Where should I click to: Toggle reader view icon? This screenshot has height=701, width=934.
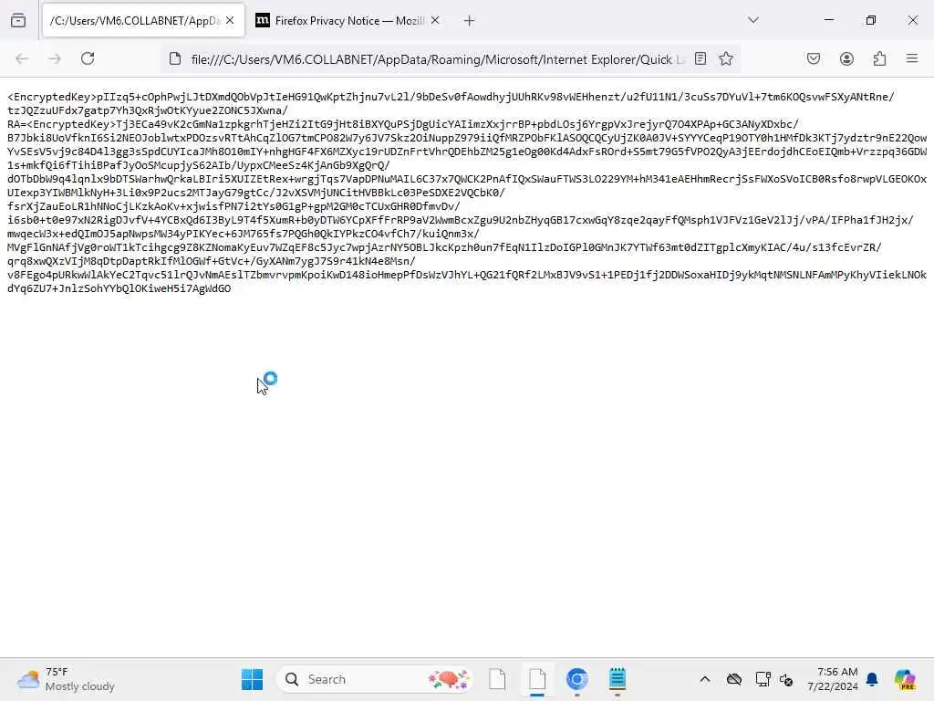pyautogui.click(x=700, y=58)
